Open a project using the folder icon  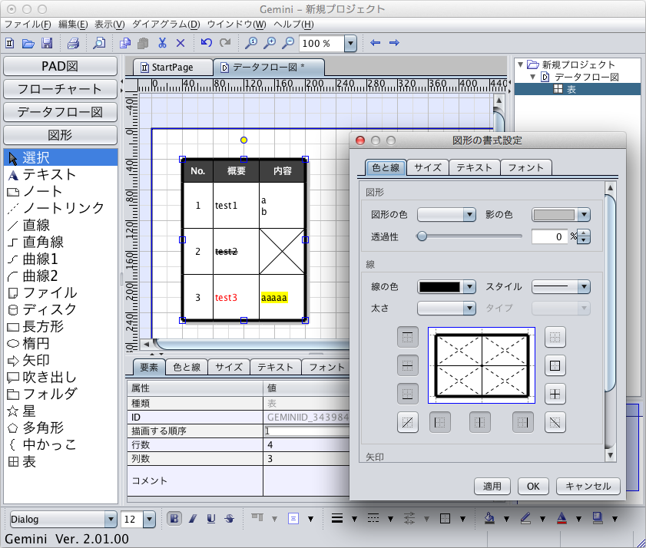(28, 43)
